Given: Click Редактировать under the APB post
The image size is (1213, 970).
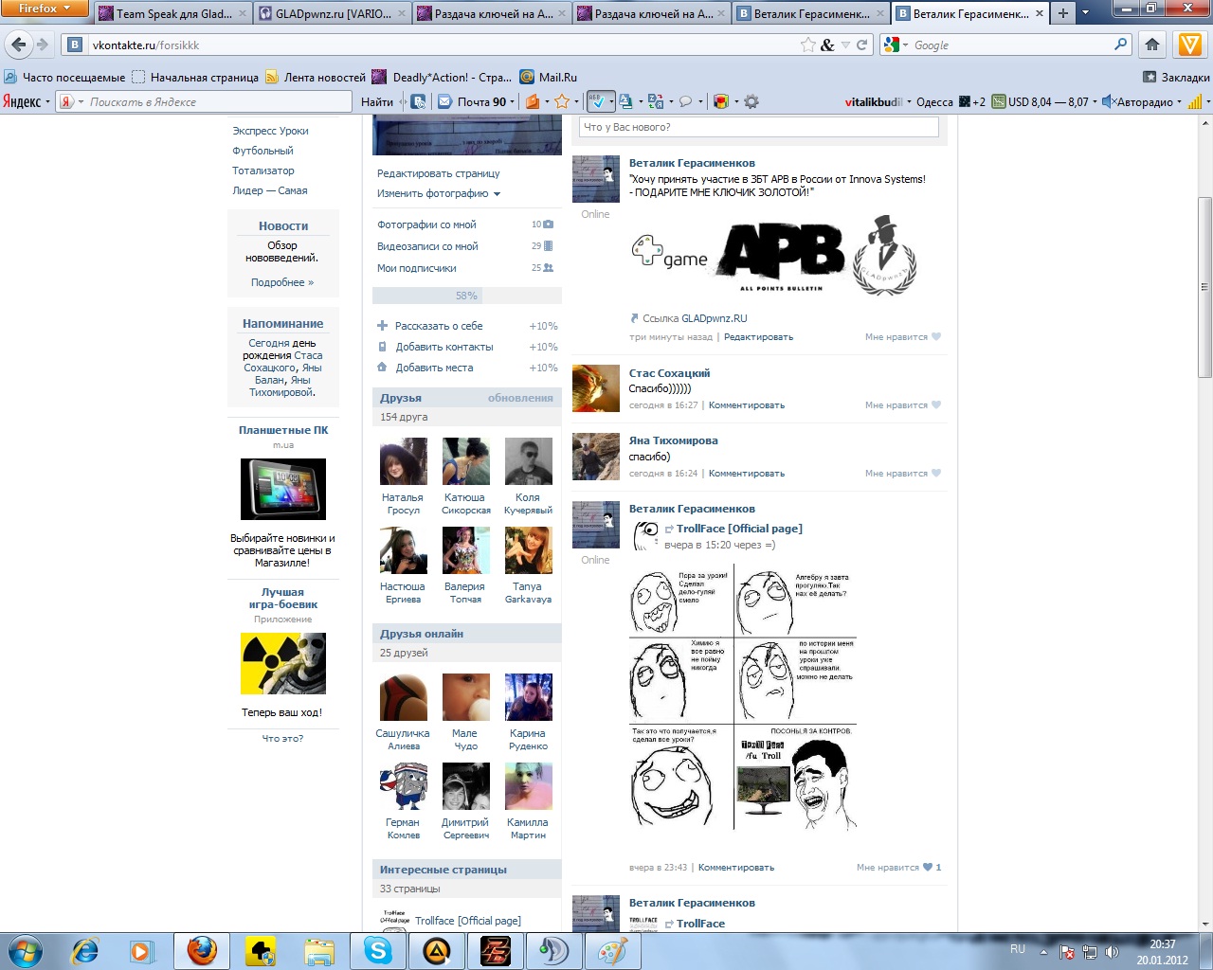Looking at the screenshot, I should tap(758, 337).
